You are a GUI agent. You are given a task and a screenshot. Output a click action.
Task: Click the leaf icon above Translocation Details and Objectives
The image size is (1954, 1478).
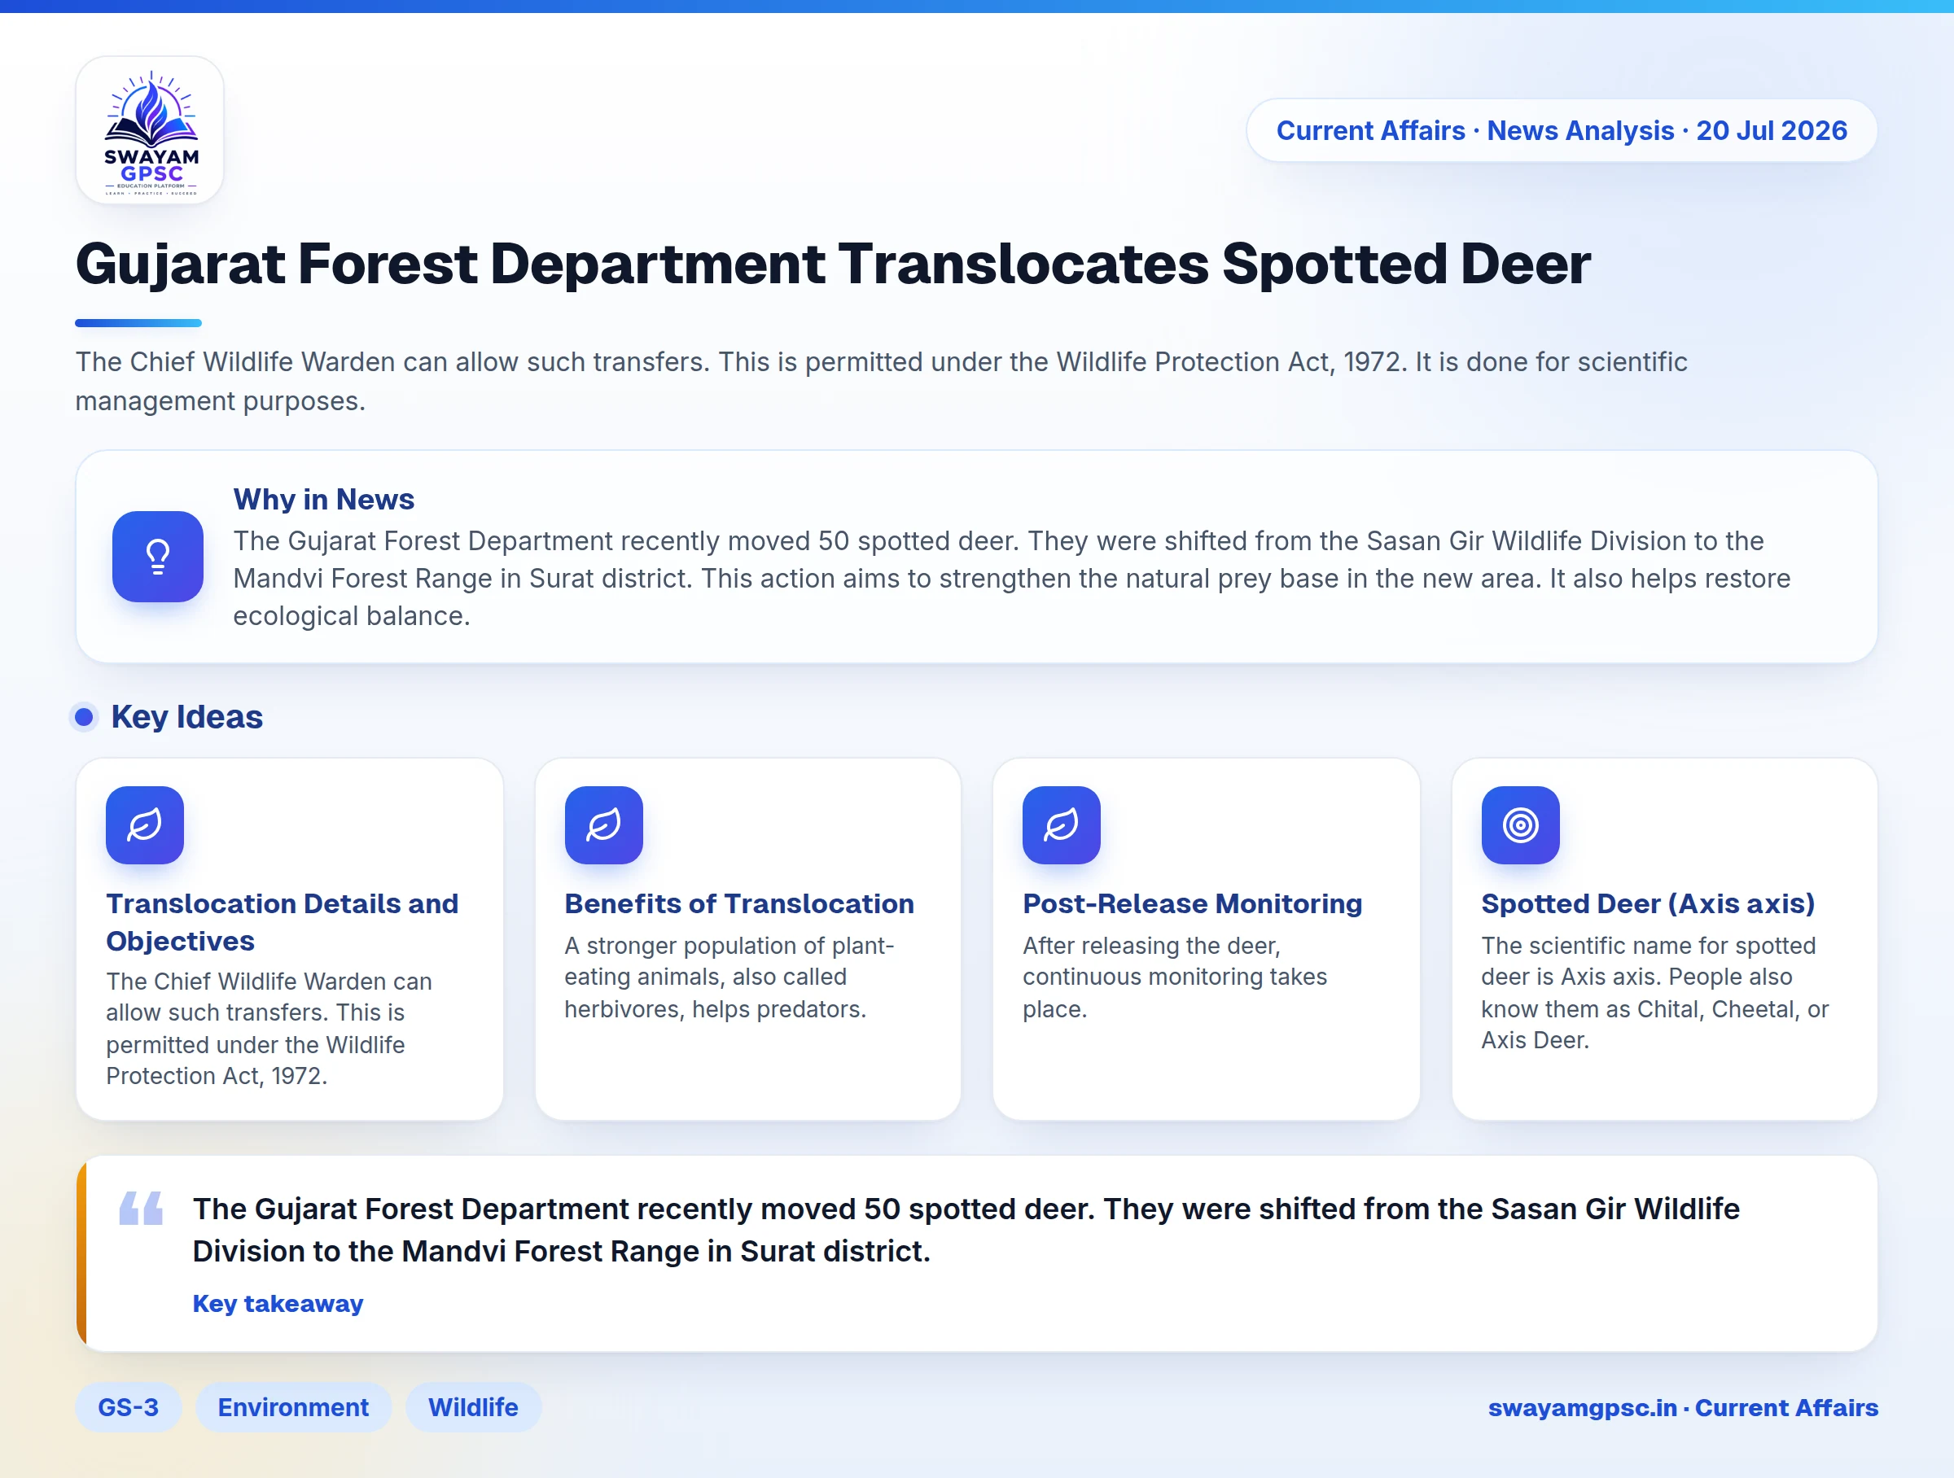[145, 824]
